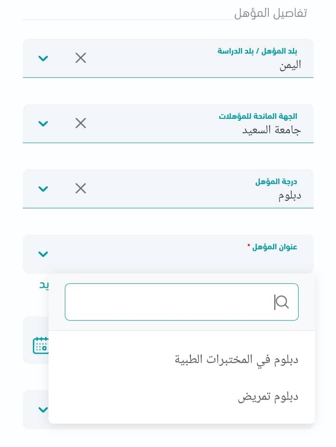Open the bottom partially hidden dropdown chevron
The image size is (336, 447).
43,410
